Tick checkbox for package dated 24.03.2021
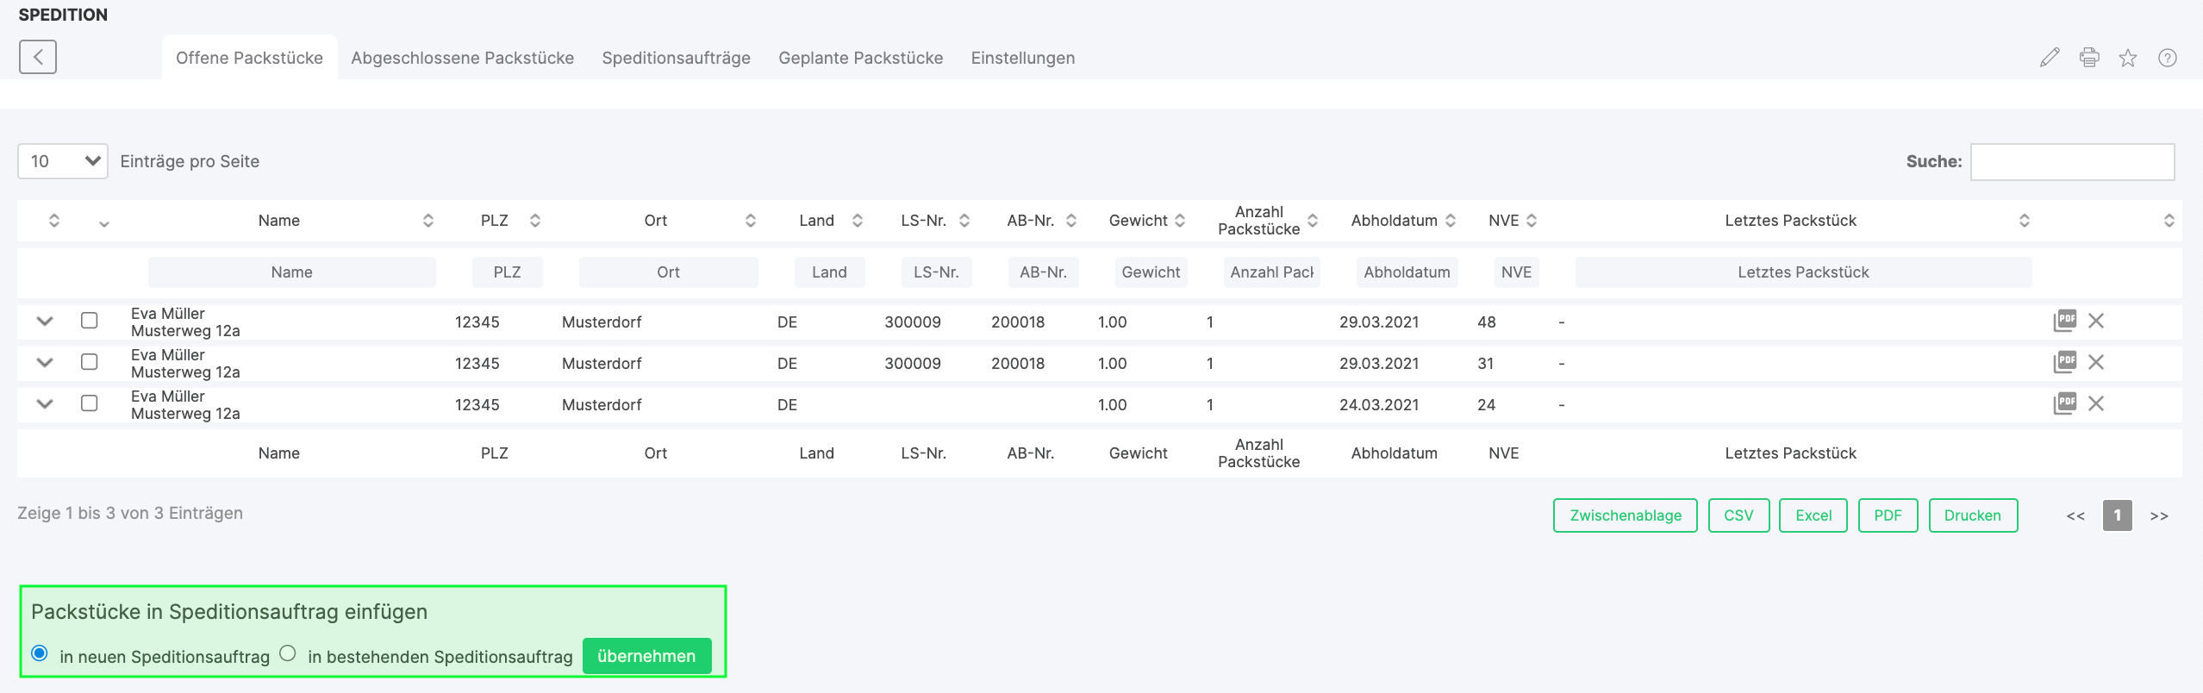 tap(90, 403)
